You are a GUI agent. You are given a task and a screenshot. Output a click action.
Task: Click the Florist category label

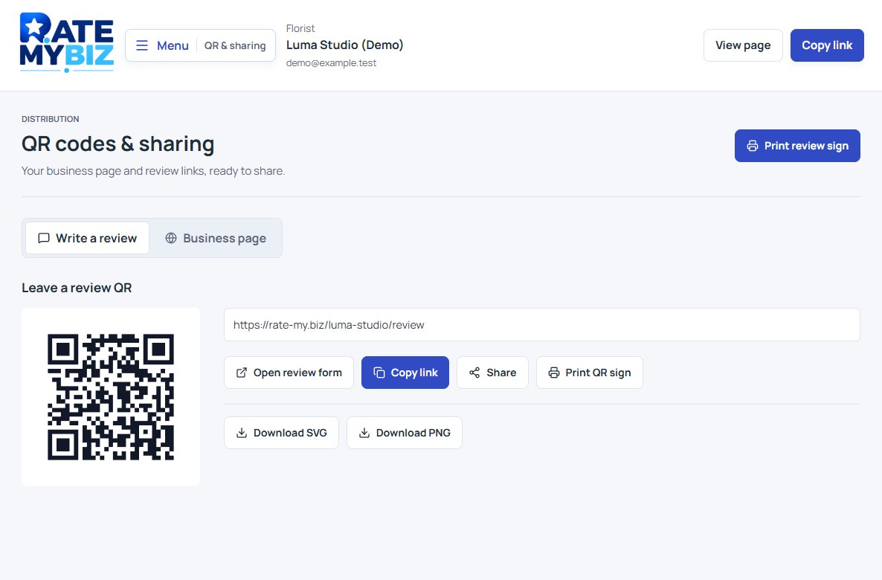tap(300, 28)
